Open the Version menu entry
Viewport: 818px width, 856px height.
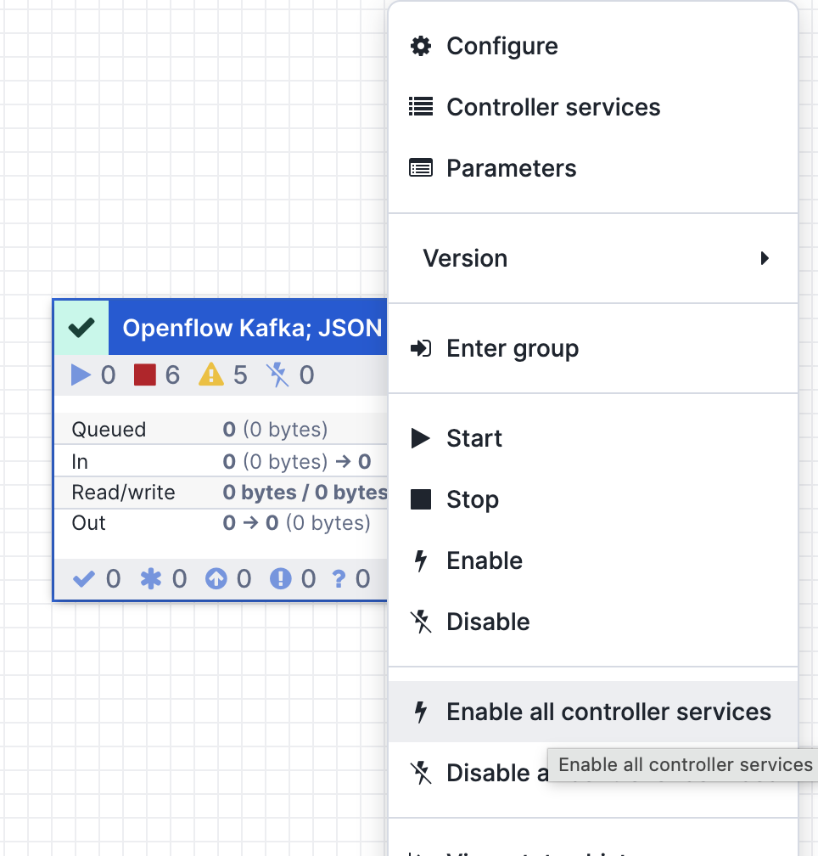[x=593, y=258]
